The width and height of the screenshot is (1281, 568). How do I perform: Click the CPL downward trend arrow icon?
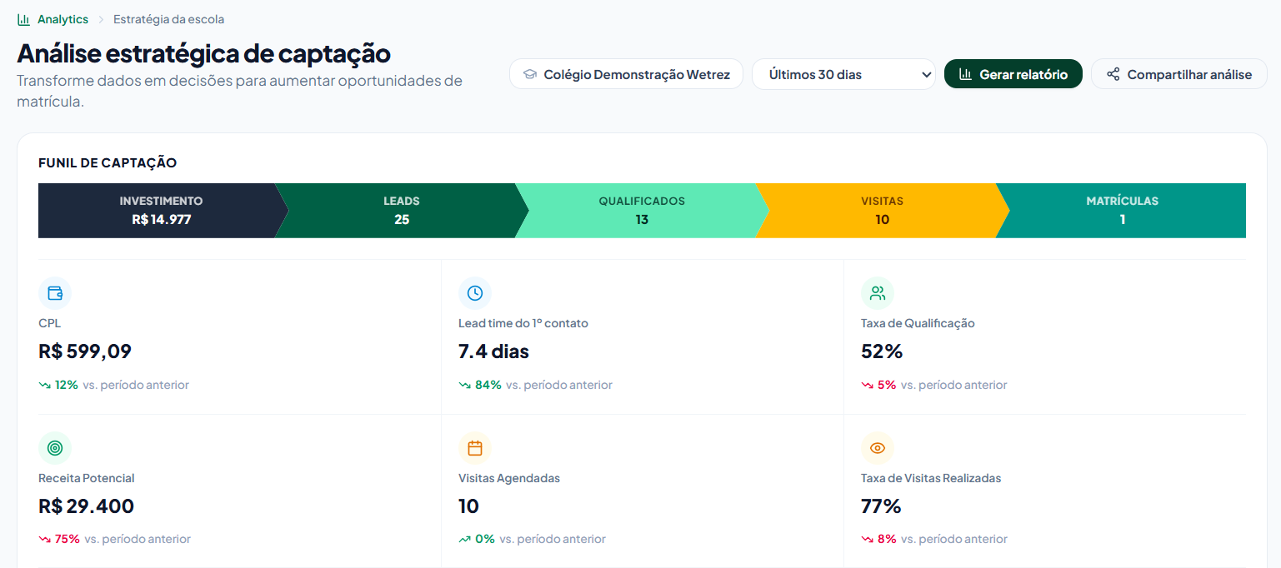pyautogui.click(x=44, y=385)
